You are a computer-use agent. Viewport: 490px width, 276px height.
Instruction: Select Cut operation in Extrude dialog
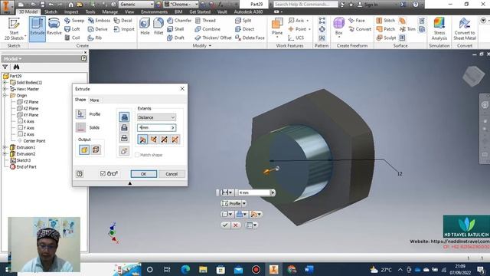tap(124, 127)
